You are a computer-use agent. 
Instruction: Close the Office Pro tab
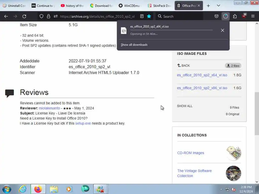coord(199,6)
